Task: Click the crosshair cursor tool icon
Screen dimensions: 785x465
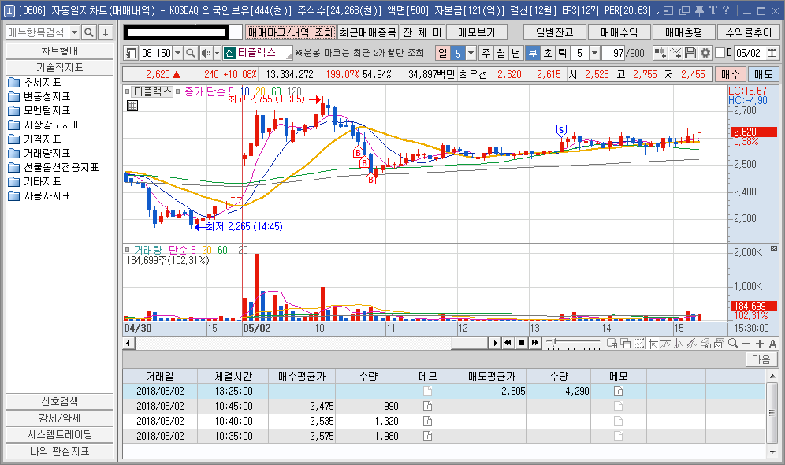Action: 653,344
